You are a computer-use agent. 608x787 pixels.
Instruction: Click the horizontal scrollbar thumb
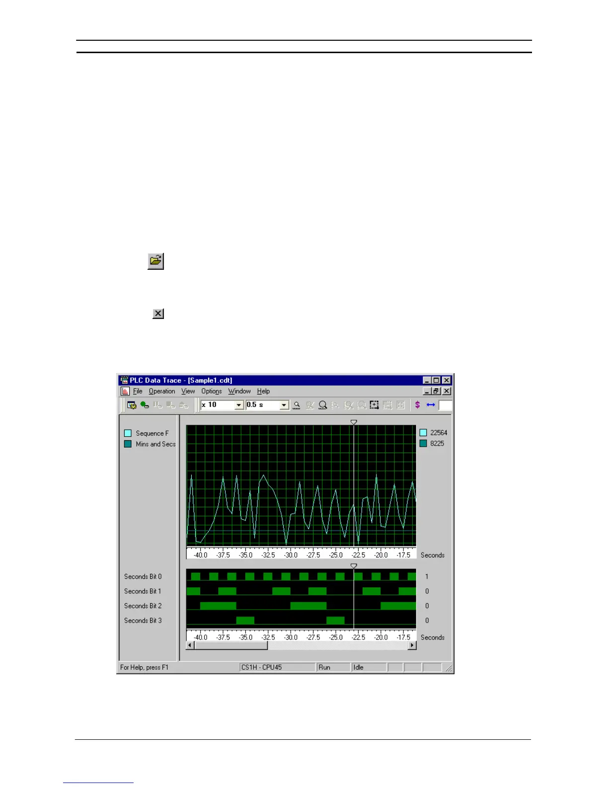pos(231,645)
